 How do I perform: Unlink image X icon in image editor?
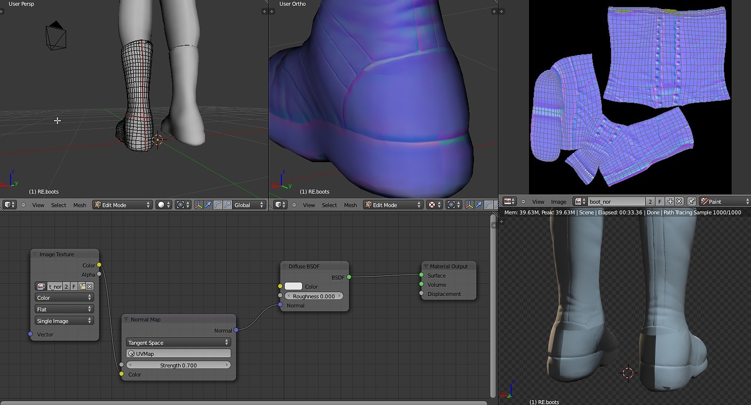pyautogui.click(x=680, y=201)
